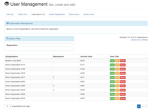Click the force sync link
Image resolution: width=152 pixels, height=110 pixels.
click(x=136, y=40)
